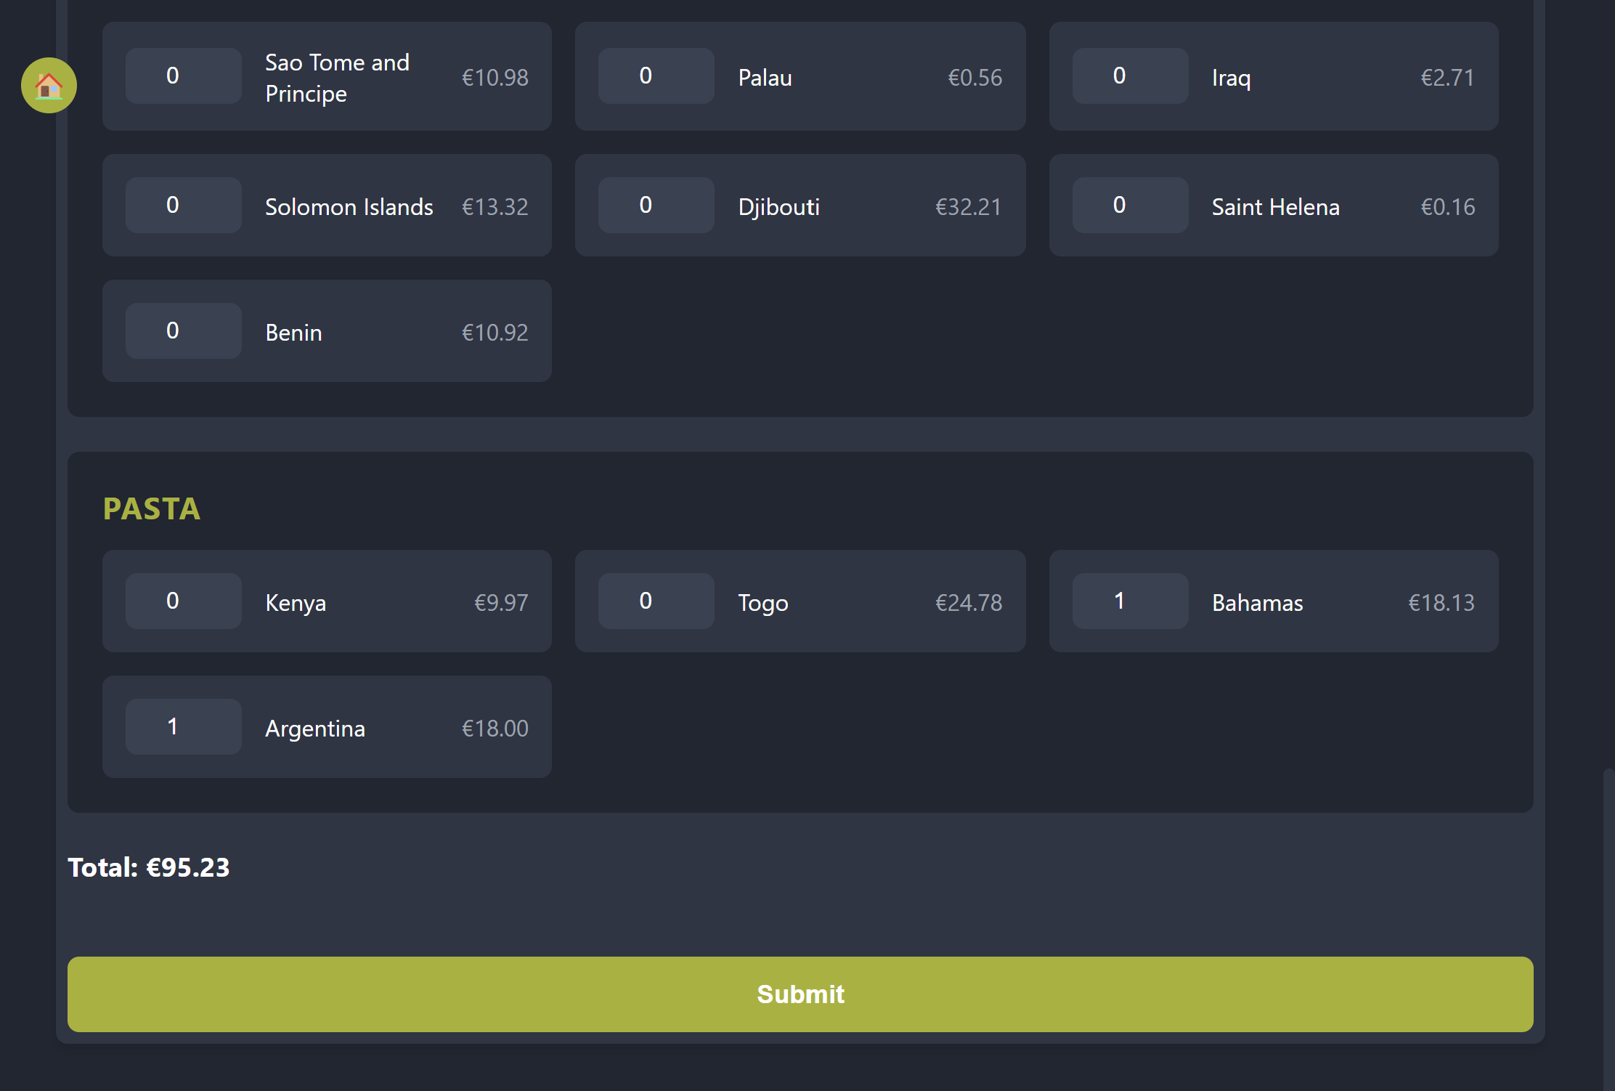Click the Togo quantity field
Screen dimensions: 1615x1091
tap(656, 601)
